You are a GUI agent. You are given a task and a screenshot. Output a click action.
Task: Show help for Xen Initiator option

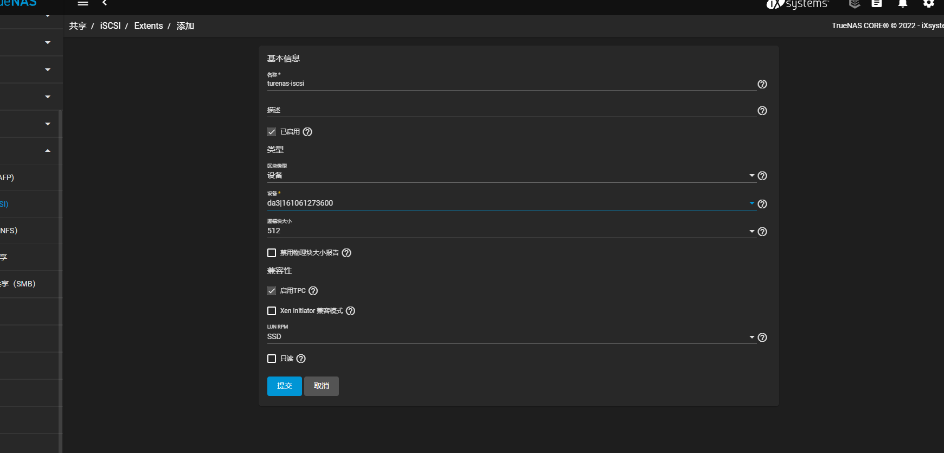coord(350,311)
